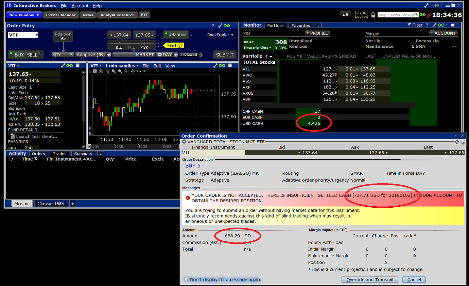Click the QTY quantity field

[63, 54]
